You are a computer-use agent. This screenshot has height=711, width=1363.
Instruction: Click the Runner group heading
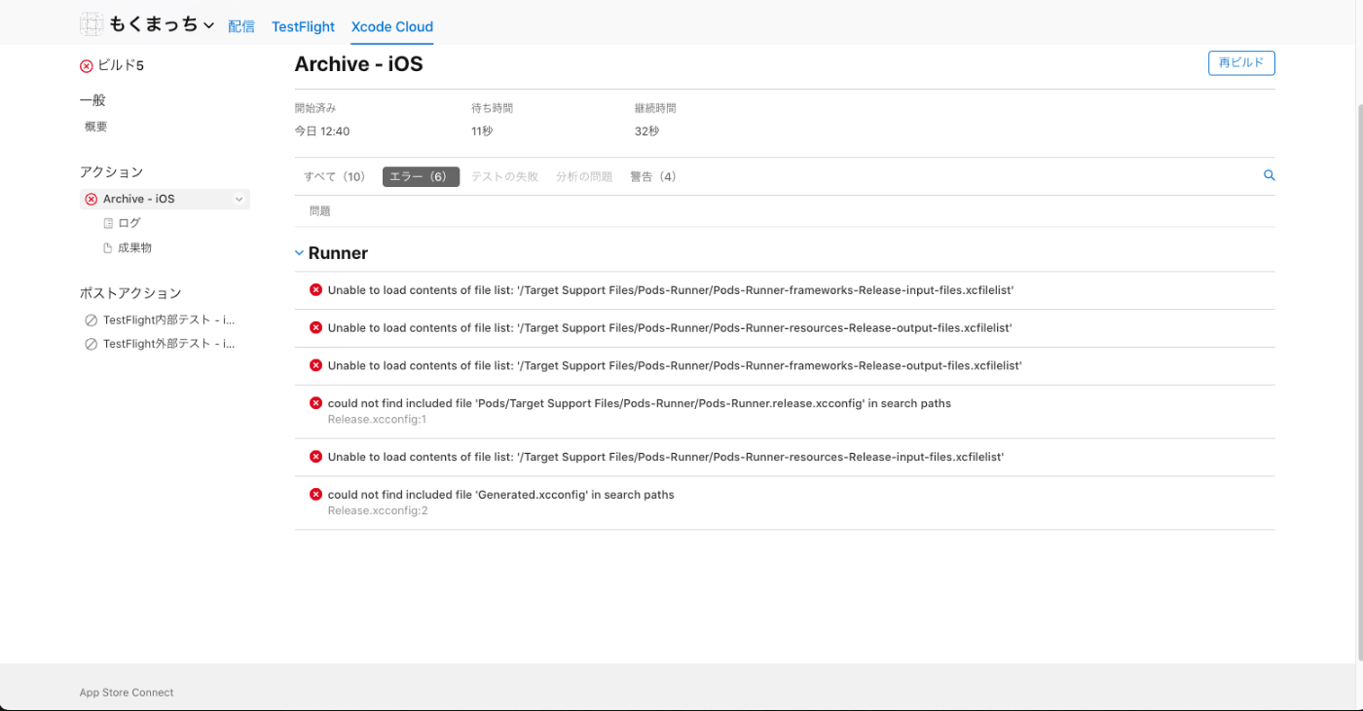(x=338, y=253)
